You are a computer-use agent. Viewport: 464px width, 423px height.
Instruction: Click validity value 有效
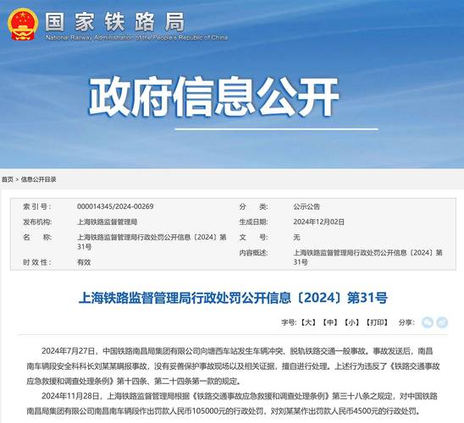(x=84, y=262)
